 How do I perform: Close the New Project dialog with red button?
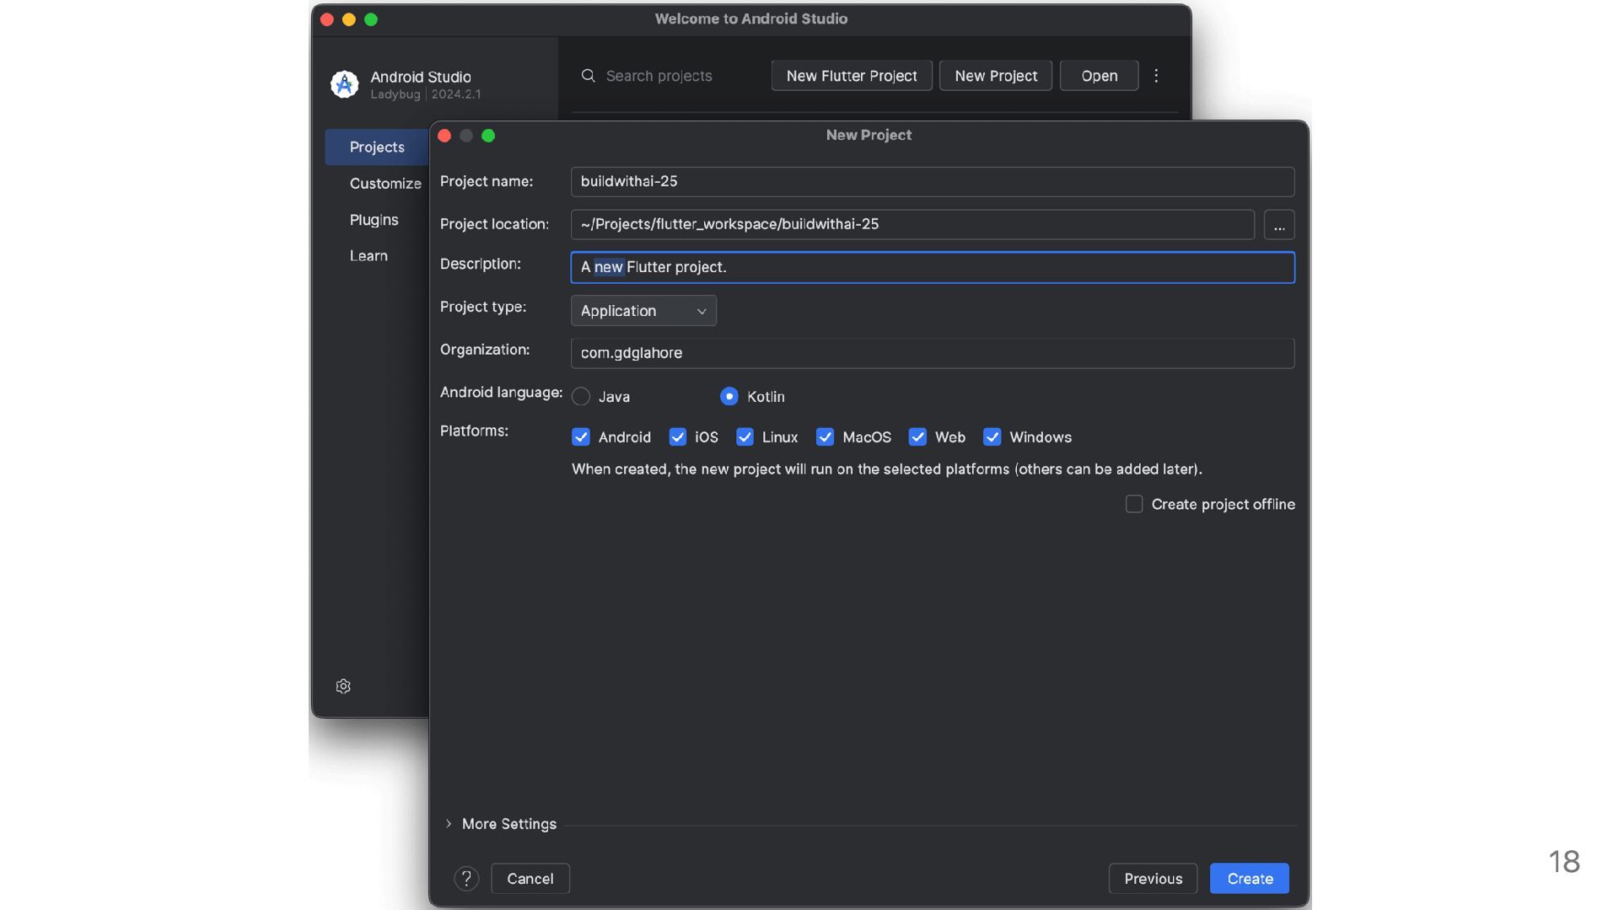coord(444,136)
